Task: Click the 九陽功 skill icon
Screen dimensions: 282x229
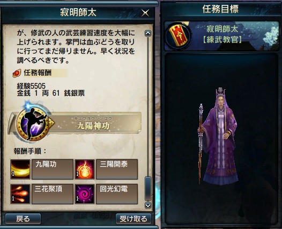Action: (20, 169)
